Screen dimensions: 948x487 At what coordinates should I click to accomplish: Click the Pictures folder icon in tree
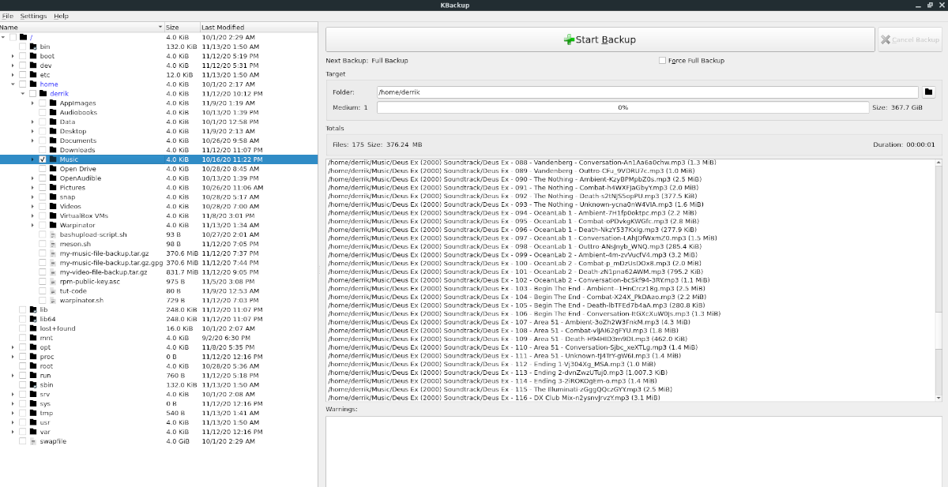[53, 188]
